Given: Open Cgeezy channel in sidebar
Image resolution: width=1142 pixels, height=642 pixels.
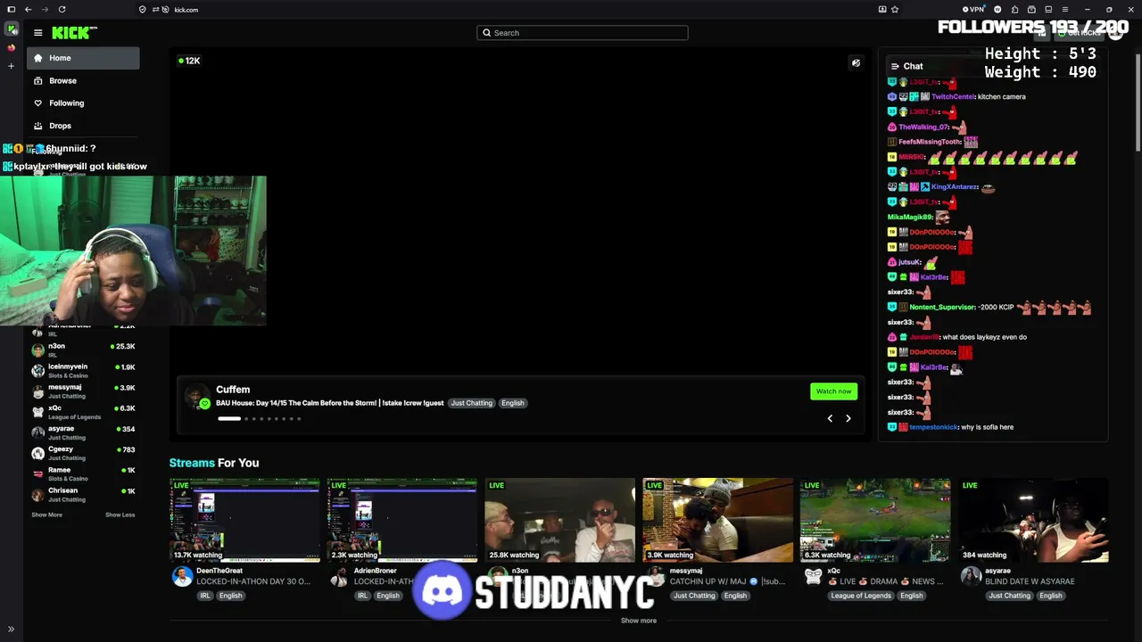Looking at the screenshot, I should coord(83,453).
